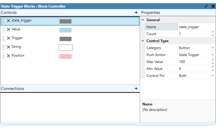Screen dimensions: 216x133
Task: Decrease the Max Value with down arrow
Action: 213,63
